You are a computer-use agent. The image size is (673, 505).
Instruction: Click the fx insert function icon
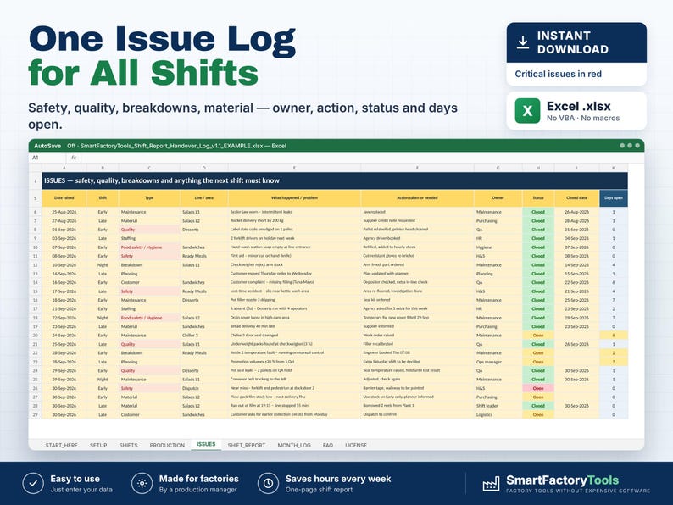[x=74, y=158]
